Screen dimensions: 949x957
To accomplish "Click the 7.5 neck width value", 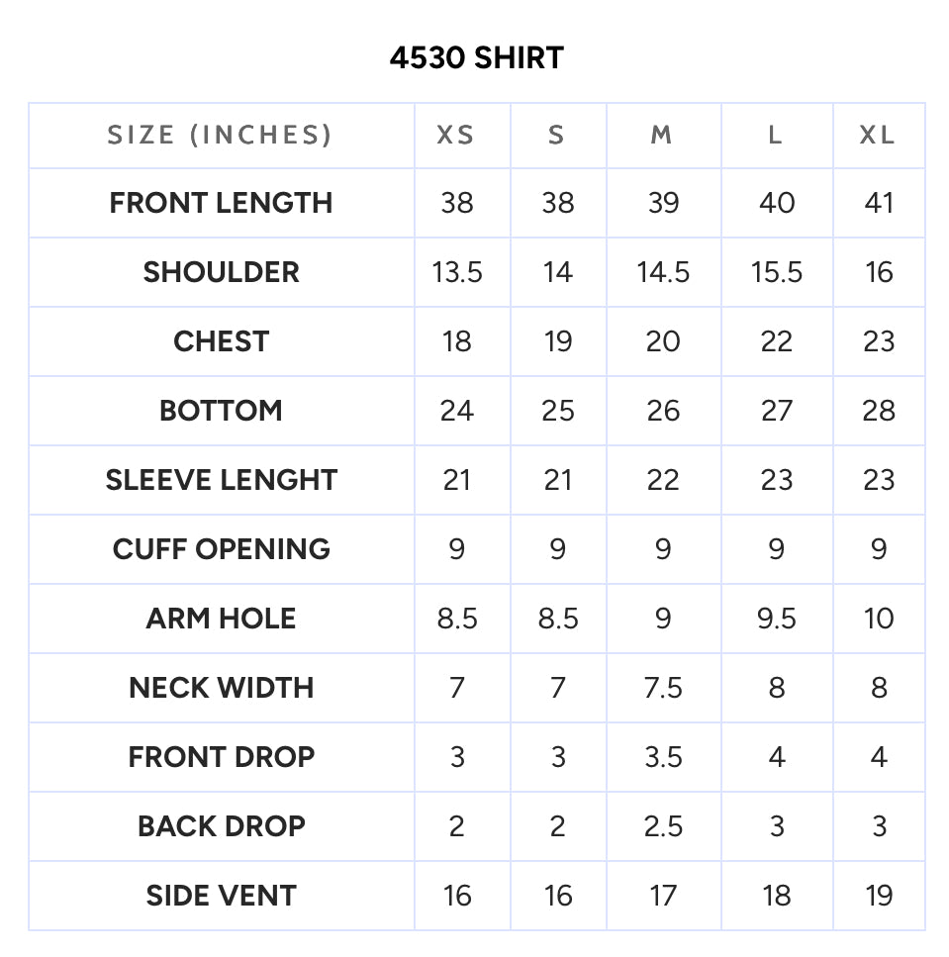I will tap(663, 688).
